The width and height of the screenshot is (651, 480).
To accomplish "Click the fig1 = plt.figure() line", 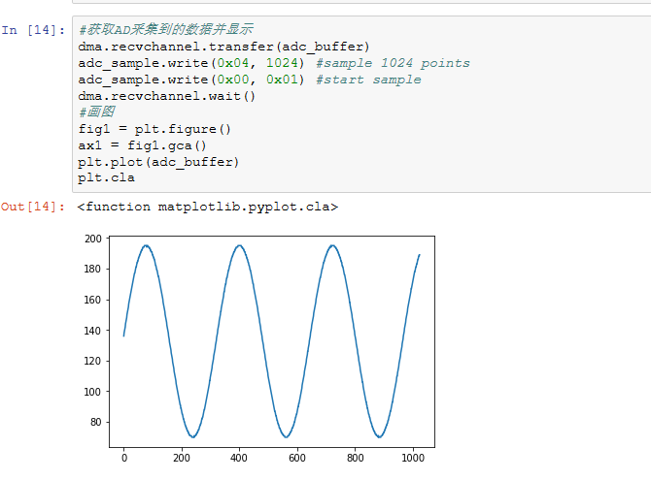I will coord(154,129).
